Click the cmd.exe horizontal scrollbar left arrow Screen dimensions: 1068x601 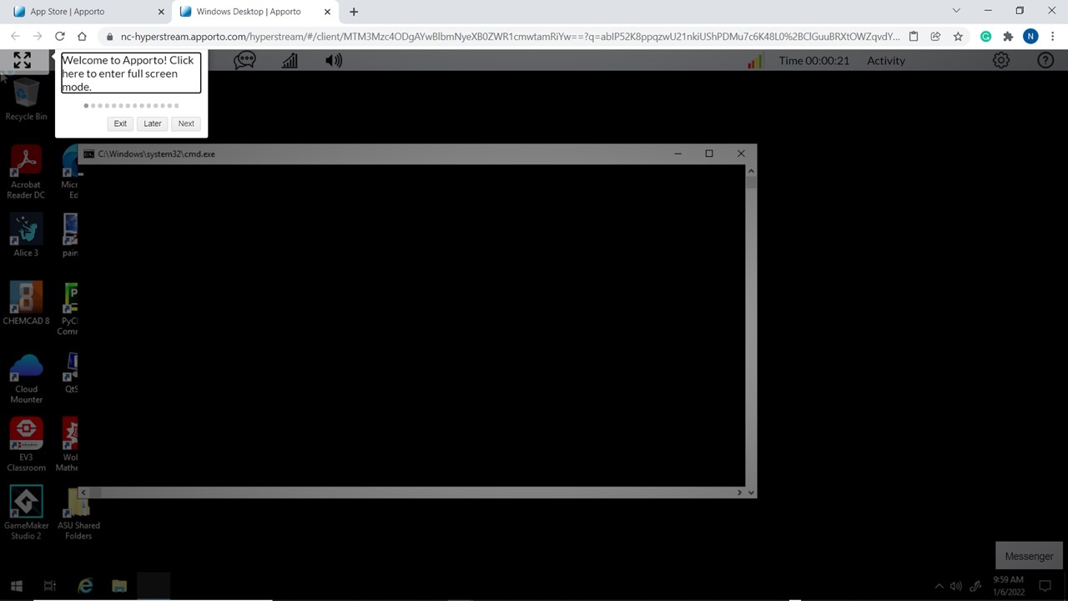tap(83, 492)
